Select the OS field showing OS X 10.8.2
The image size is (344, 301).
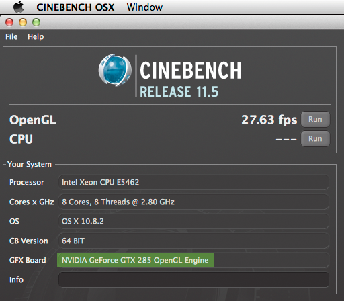[193, 221]
